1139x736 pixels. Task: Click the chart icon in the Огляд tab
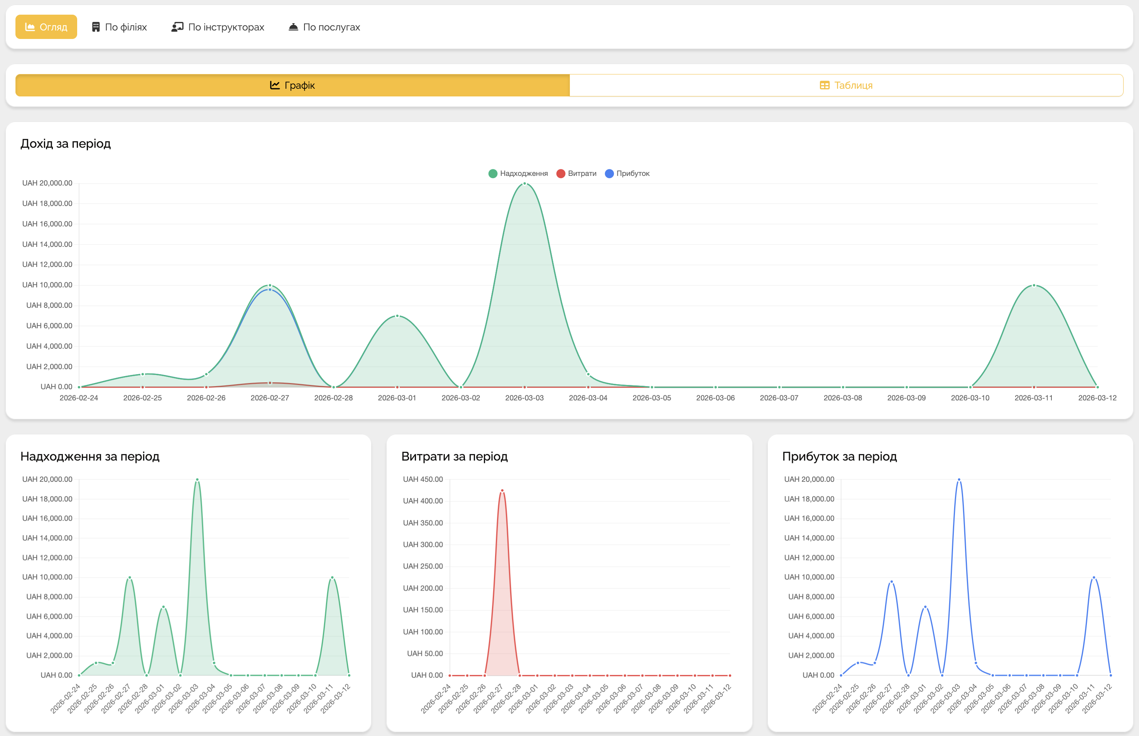pos(30,27)
